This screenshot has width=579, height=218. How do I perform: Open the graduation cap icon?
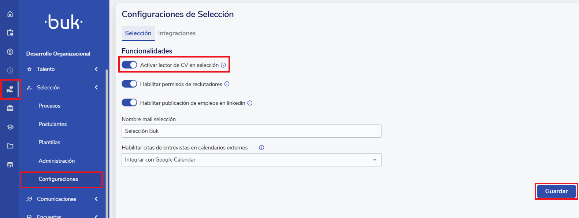pyautogui.click(x=10, y=127)
